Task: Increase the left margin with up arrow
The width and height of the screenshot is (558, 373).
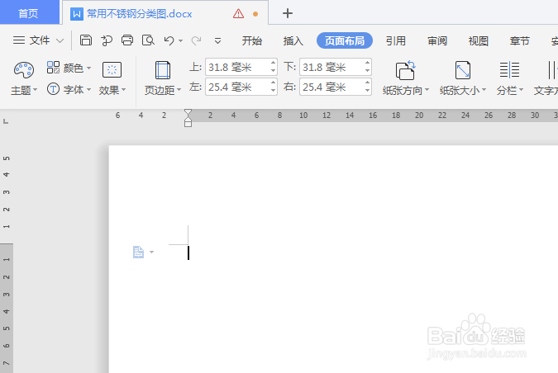Action: click(273, 83)
